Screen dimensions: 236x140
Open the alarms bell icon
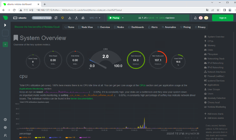[195, 18]
